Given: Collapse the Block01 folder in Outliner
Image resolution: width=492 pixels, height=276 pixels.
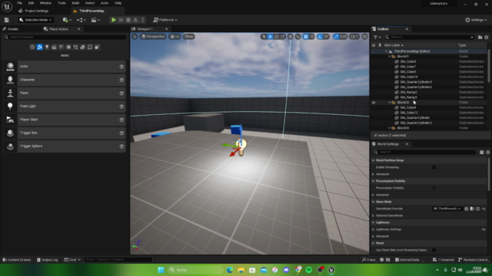Looking at the screenshot, I should pyautogui.click(x=390, y=56).
